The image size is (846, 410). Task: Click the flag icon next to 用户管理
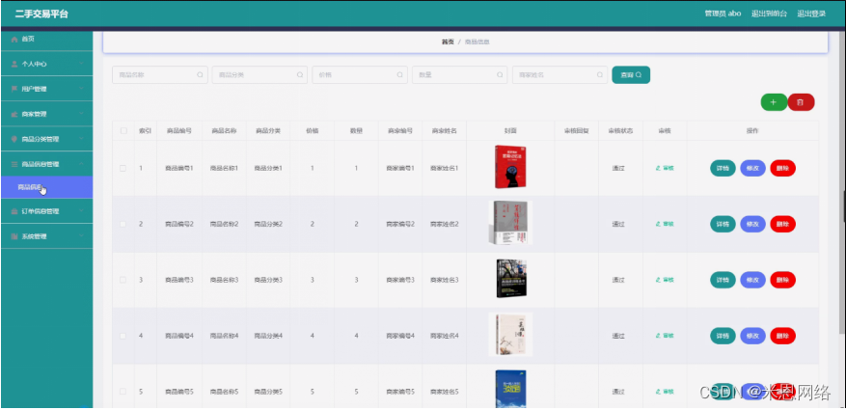coord(14,89)
